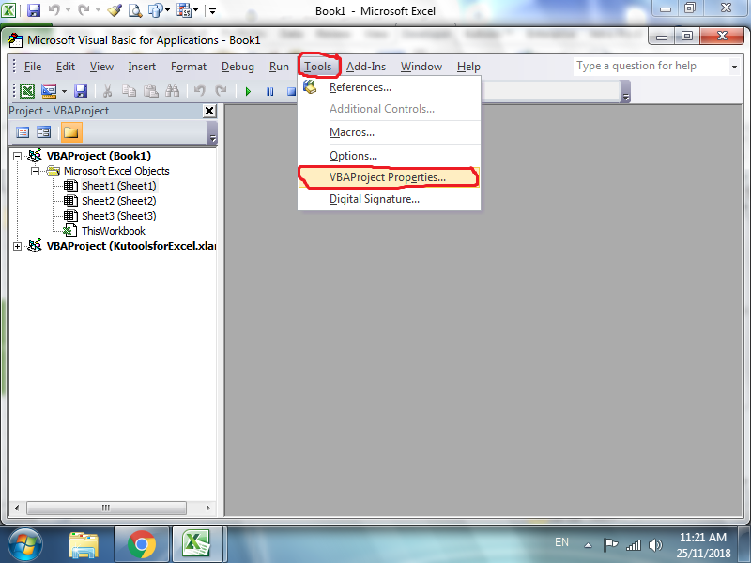Collapse the VBAProject (Book1) node
Image resolution: width=751 pixels, height=563 pixels.
pos(17,156)
